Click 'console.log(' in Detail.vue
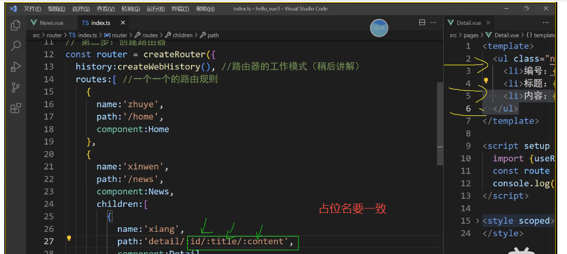Viewport: 567px width, 254px height. coord(524,184)
